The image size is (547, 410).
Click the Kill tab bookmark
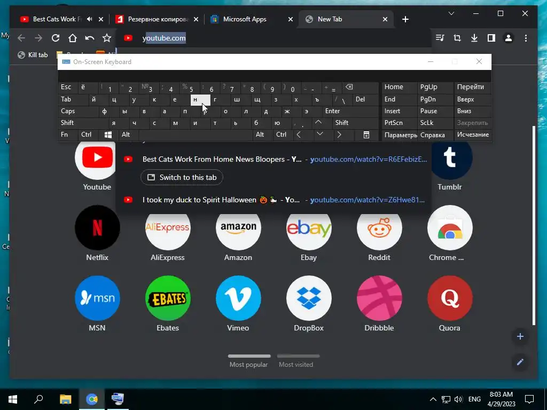(33, 55)
